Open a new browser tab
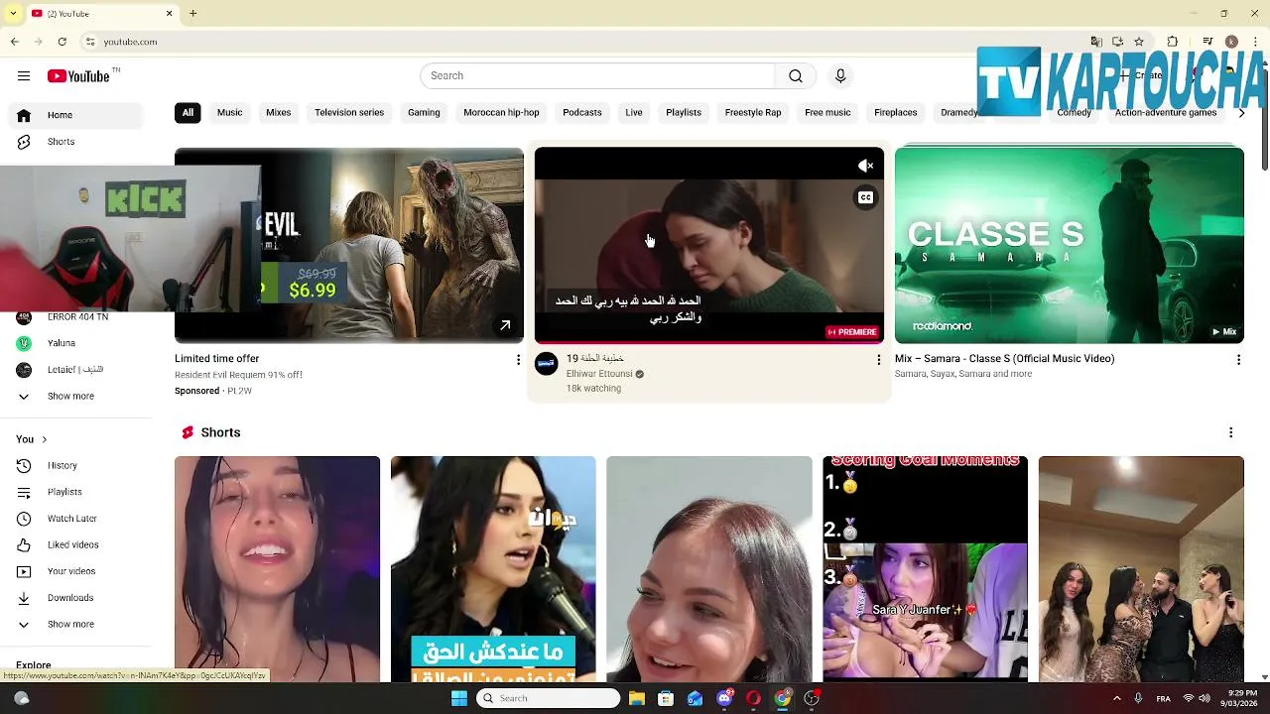This screenshot has width=1270, height=714. pyautogui.click(x=193, y=14)
